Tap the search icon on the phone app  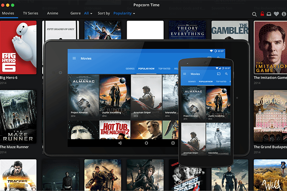tap(226, 74)
